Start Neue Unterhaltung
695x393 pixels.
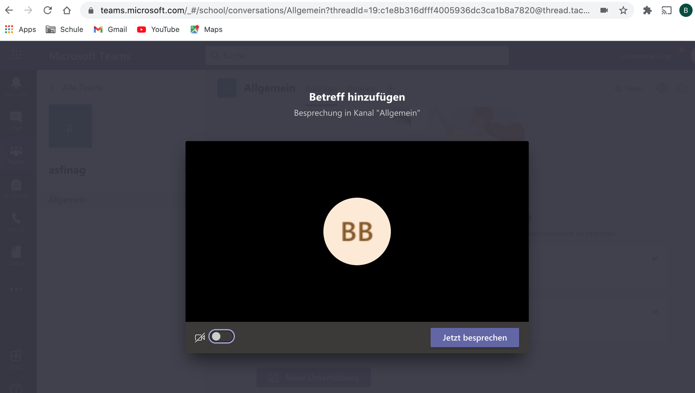tap(314, 377)
